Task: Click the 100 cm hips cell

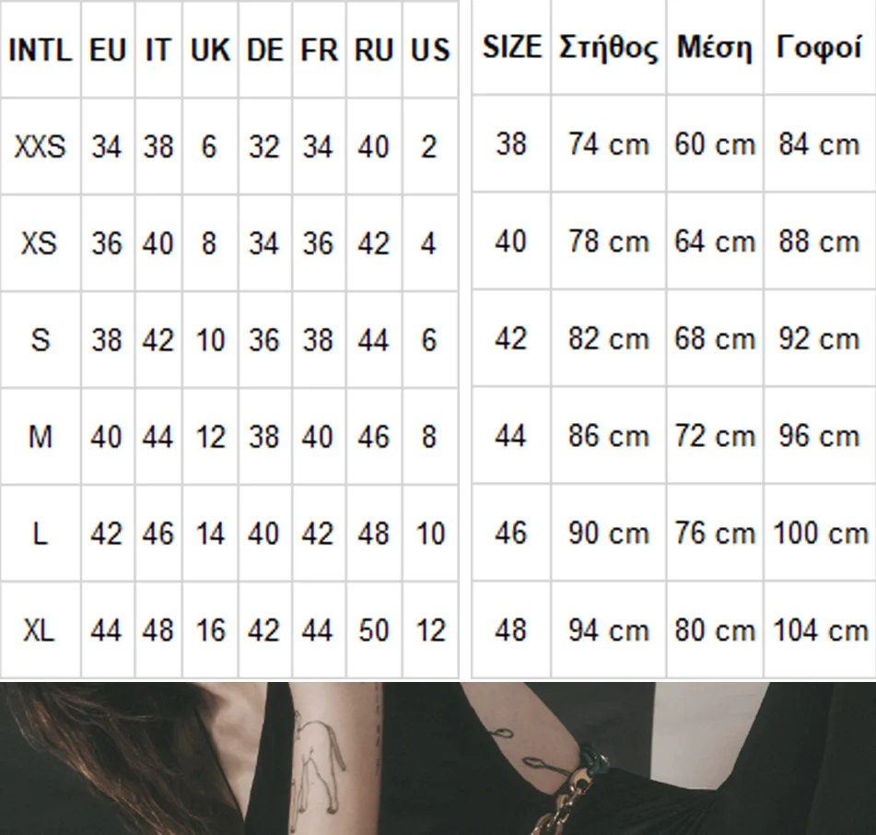Action: click(x=819, y=533)
